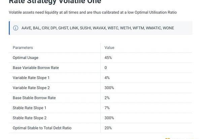Click the Parameters column header
The height and width of the screenshot is (139, 202).
click(23, 48)
